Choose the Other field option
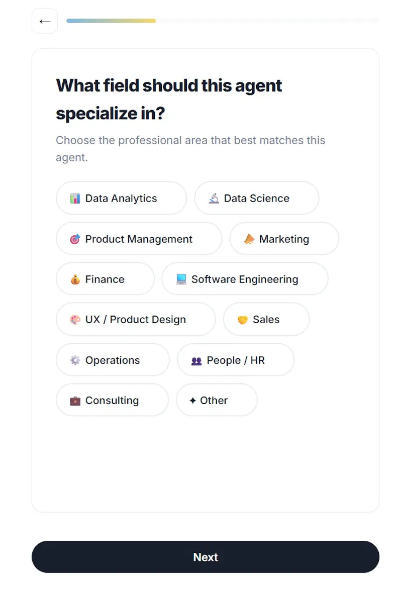This screenshot has height=589, width=402. coord(217,400)
